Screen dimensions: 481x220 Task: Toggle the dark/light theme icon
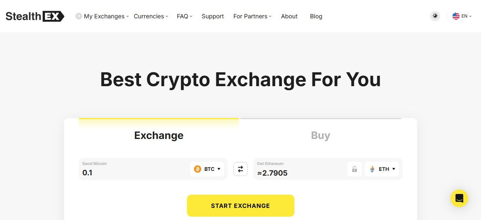435,16
